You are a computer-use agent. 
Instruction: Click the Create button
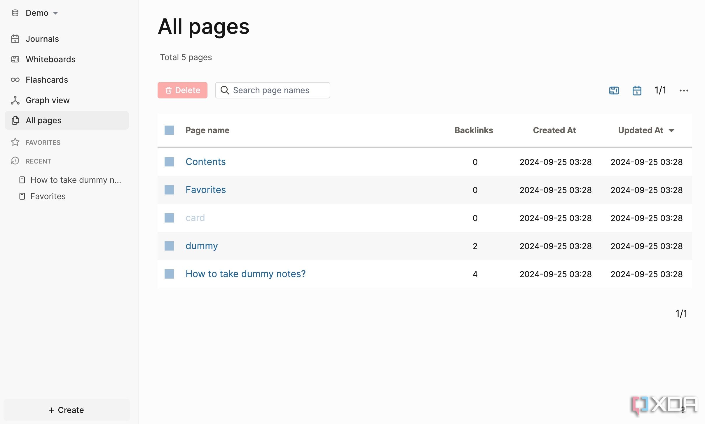[67, 410]
